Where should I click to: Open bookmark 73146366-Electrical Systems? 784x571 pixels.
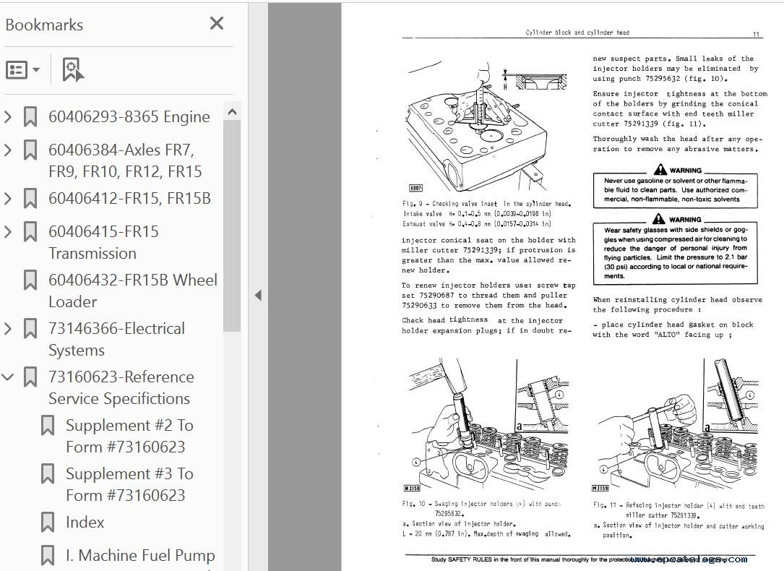point(116,339)
